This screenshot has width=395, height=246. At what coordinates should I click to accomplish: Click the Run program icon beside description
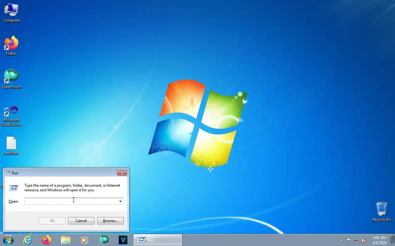coord(14,188)
